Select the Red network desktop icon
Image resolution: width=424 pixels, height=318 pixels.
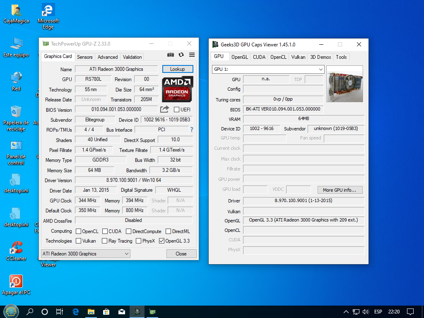point(16,82)
